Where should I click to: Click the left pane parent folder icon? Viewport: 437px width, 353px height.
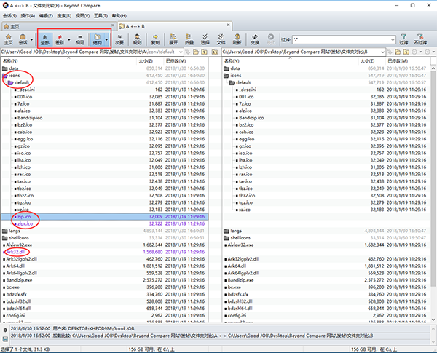(x=204, y=52)
